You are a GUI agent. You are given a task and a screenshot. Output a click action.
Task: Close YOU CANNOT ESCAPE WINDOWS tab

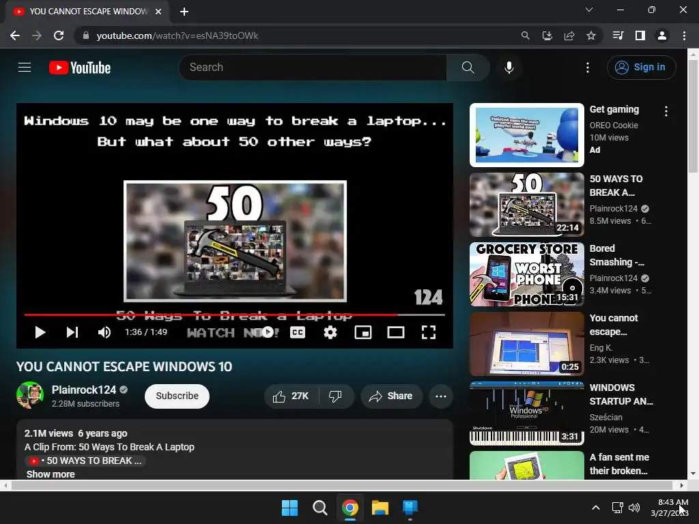(x=158, y=12)
